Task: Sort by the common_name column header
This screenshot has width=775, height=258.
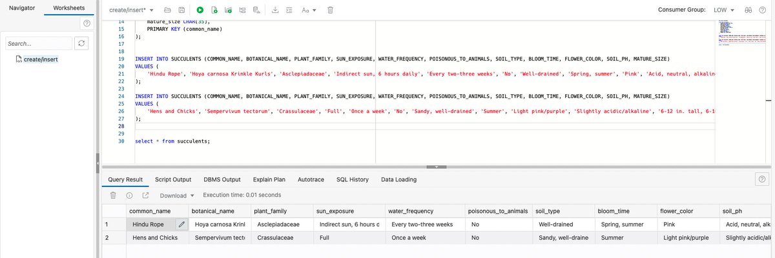Action: (x=156, y=211)
